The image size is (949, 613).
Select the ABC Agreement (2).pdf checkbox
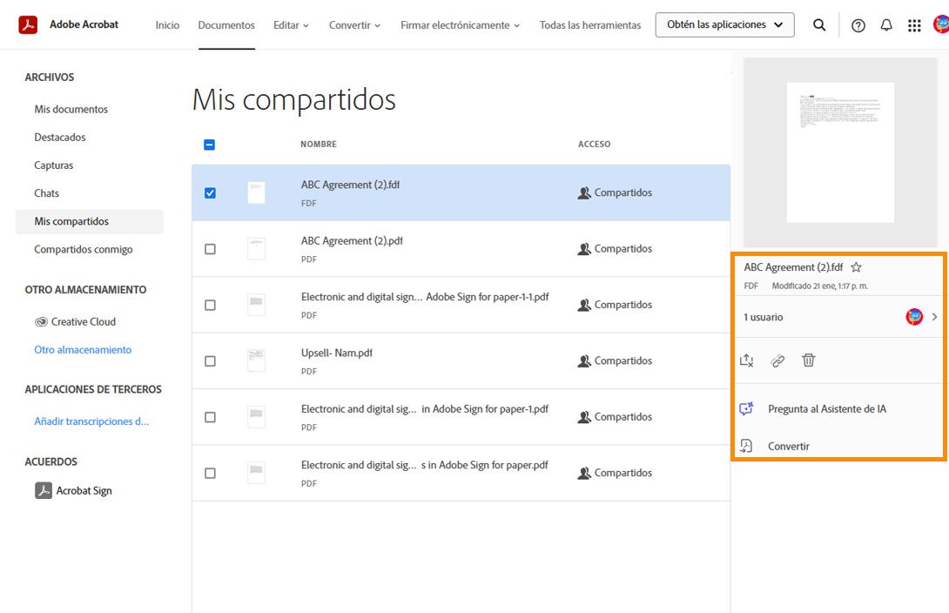pyautogui.click(x=210, y=248)
